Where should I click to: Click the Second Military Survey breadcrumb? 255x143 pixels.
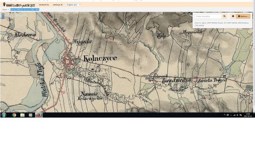tap(25, 10)
